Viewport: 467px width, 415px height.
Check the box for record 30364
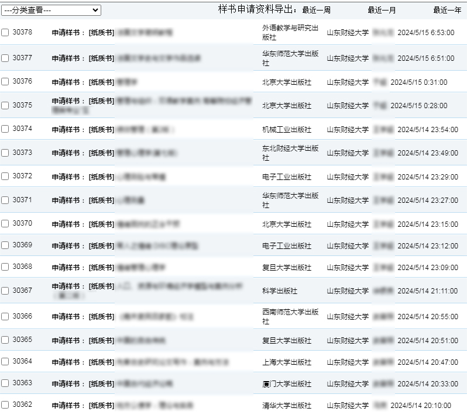5,362
